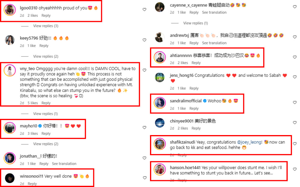
Task: Heart the chinyee9001 comment
Action: pos(295,122)
